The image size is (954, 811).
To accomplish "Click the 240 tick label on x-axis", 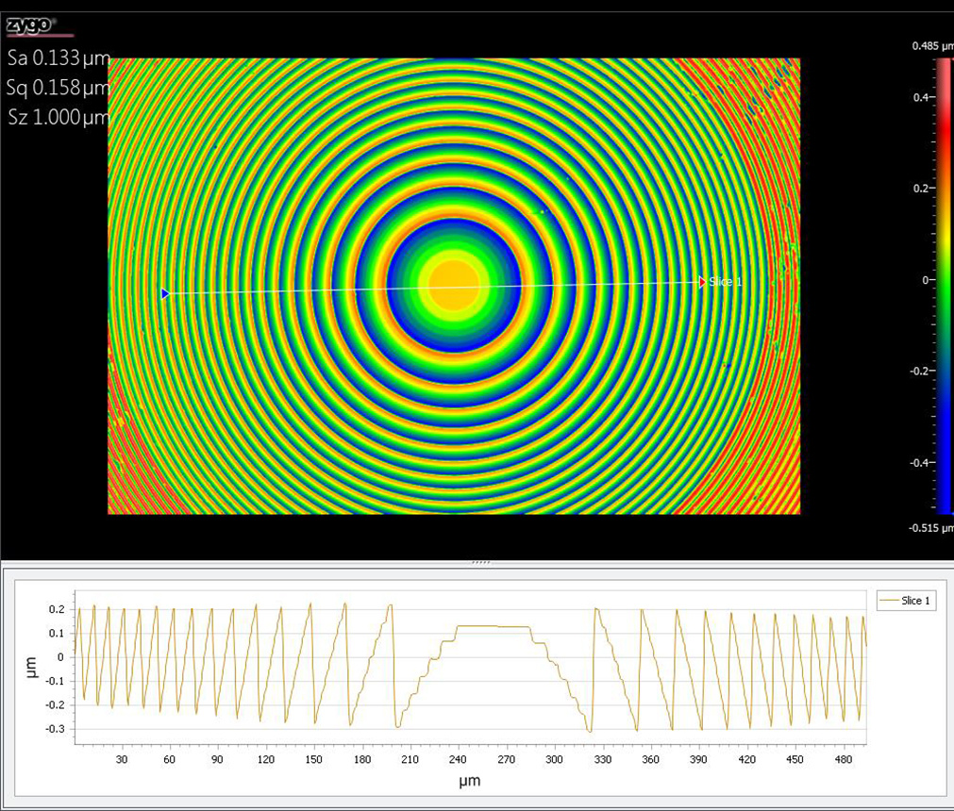I will [458, 759].
